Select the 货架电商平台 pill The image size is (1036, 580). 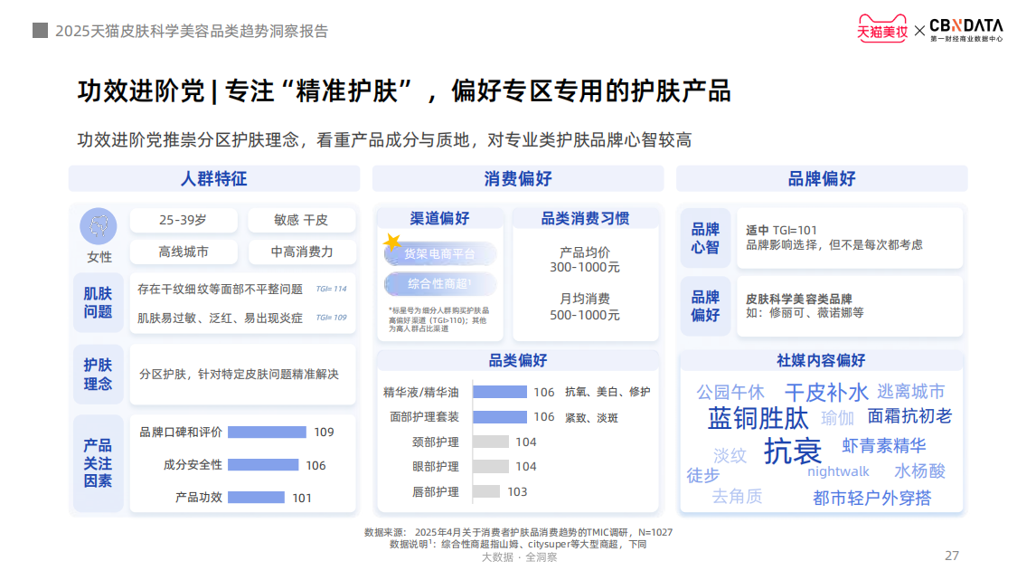tap(440, 254)
